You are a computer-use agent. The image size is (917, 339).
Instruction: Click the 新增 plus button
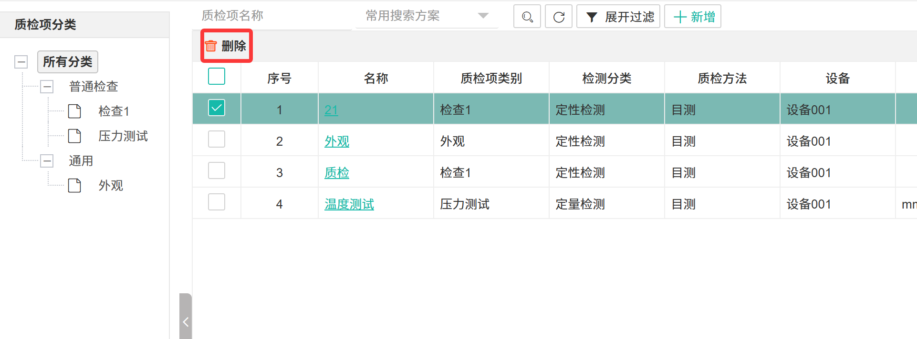pyautogui.click(x=693, y=17)
